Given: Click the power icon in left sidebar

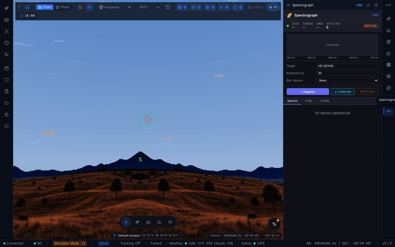Looking at the screenshot, I should (7, 126).
